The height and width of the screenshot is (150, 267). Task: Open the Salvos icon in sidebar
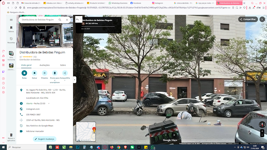pyautogui.click(x=11, y=28)
